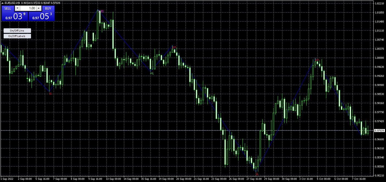The width and height of the screenshot is (386, 182).
Task: Increase lot volume with the up arrow
Action: pos(39,8)
